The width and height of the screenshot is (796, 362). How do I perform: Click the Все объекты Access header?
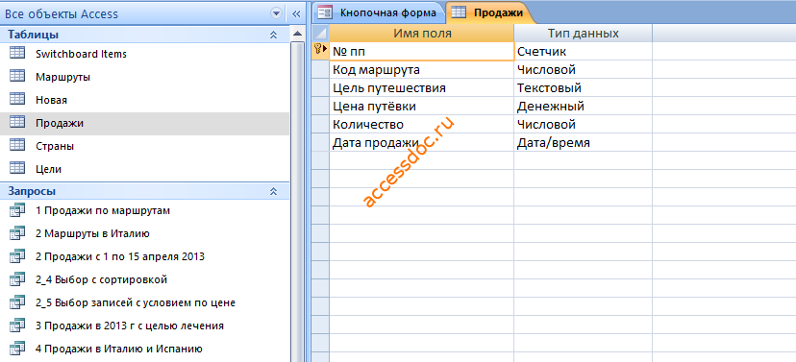(x=62, y=14)
